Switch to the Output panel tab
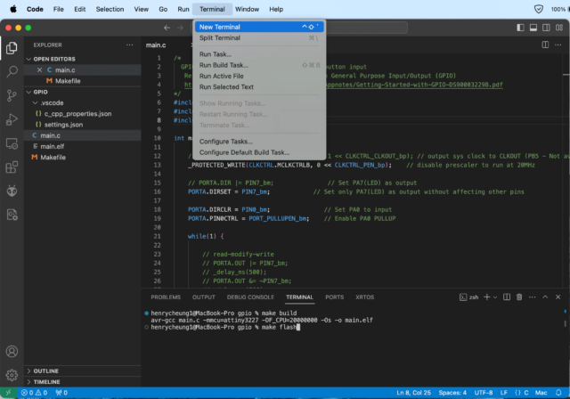Viewport: 570px width, 399px height. (204, 297)
